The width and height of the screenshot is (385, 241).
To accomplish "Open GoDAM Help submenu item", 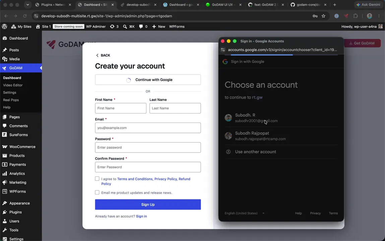I will tap(7, 107).
